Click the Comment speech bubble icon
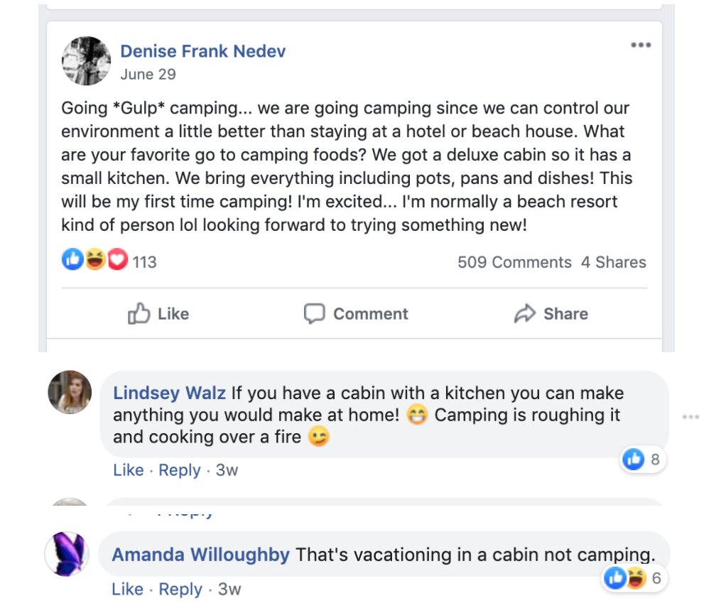The height and width of the screenshot is (608, 726). point(314,314)
